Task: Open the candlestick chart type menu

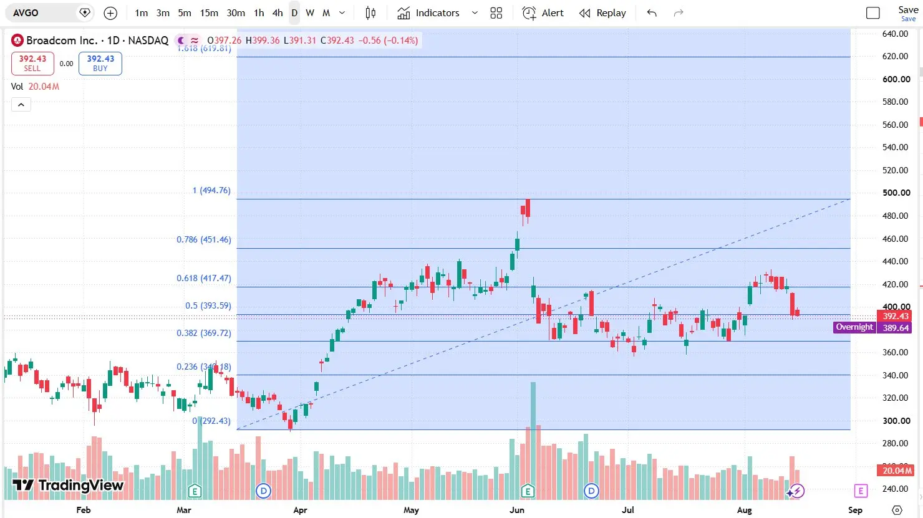Action: (x=370, y=12)
